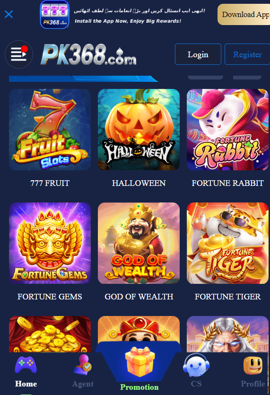Go to Home tab gamepad icon

pyautogui.click(x=26, y=365)
